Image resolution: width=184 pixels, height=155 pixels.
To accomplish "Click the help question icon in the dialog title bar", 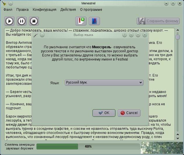I will 124,35.
